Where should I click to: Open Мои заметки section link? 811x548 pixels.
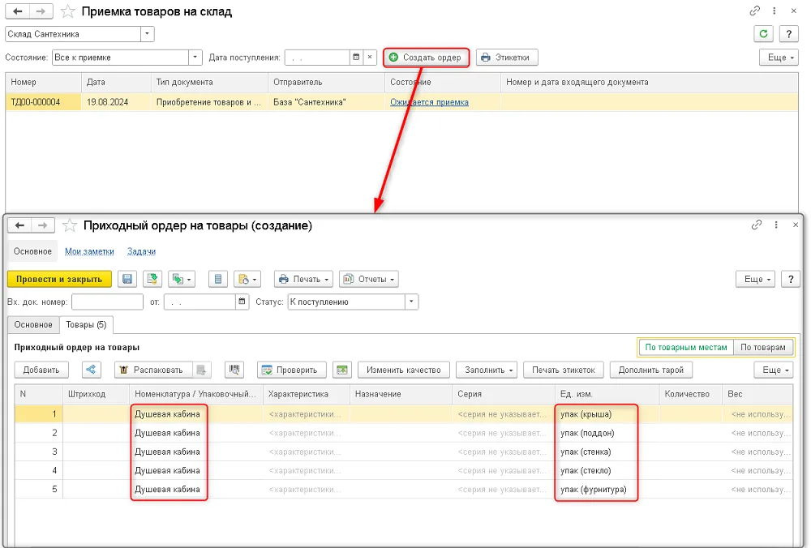click(x=89, y=252)
